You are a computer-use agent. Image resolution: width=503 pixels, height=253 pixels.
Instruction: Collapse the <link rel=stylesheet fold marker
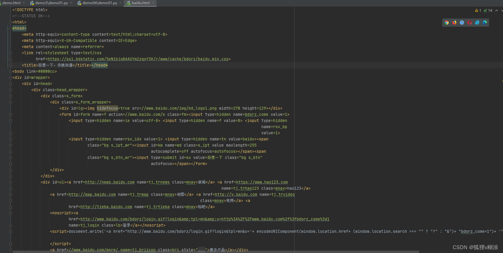click(x=11, y=53)
